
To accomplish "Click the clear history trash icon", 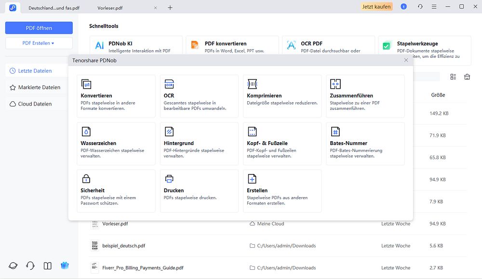I will click(x=467, y=77).
